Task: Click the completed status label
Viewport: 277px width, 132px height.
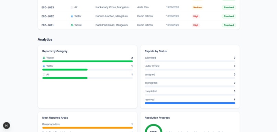Action: [x=151, y=91]
